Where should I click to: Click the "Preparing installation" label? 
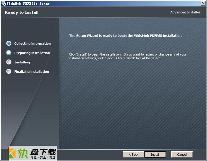point(32,53)
